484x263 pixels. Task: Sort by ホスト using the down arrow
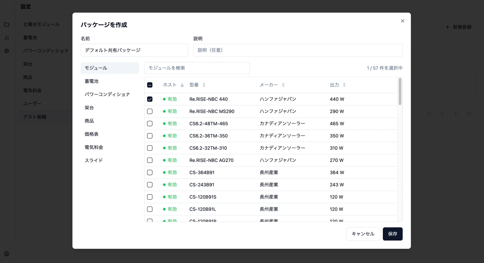pos(182,85)
